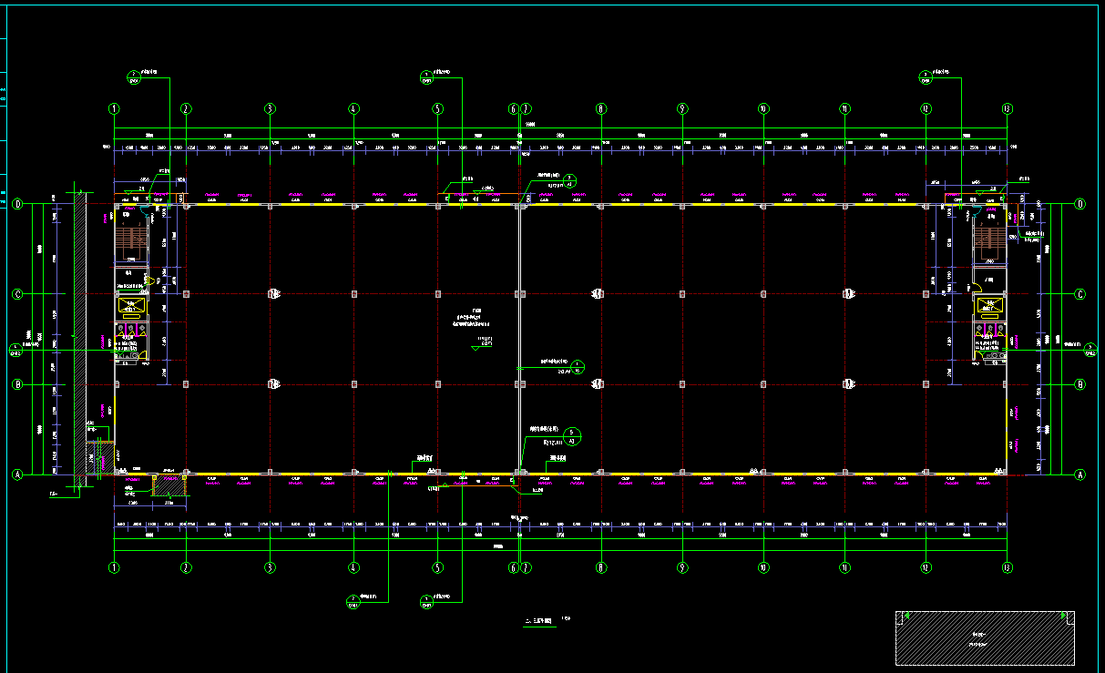Select the column at grid C and 3
Screen dimensions: 1105x673
click(271, 294)
